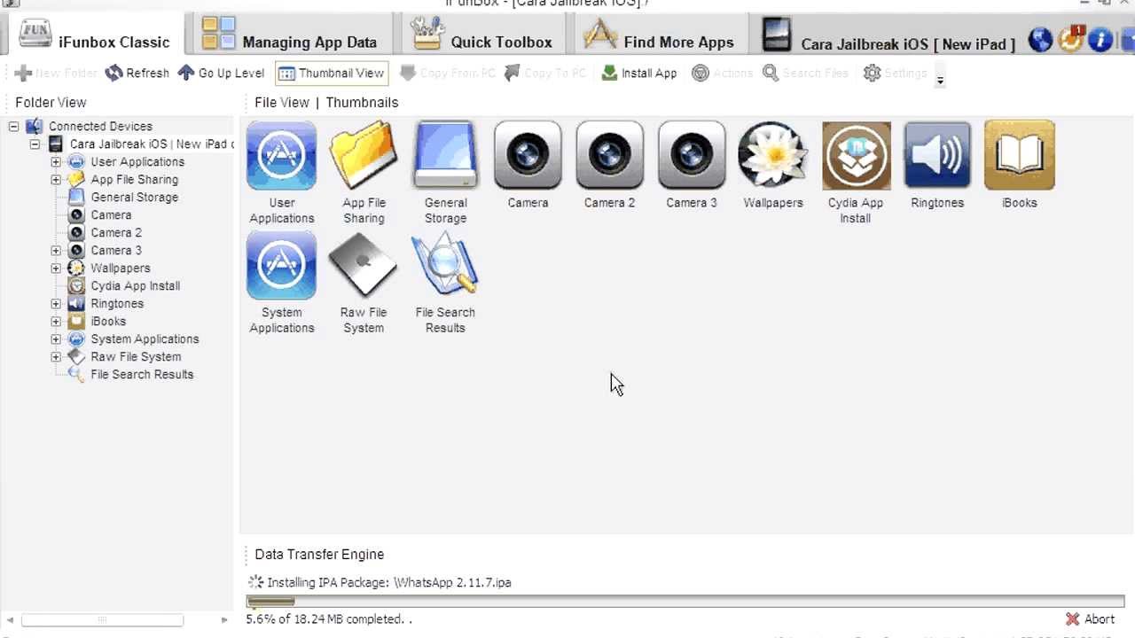Expand Wallpapers tree node

coord(56,268)
